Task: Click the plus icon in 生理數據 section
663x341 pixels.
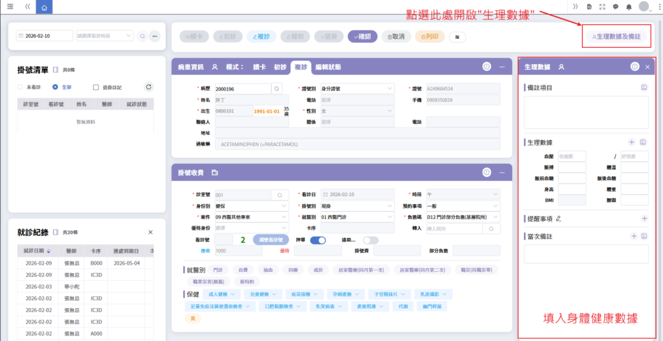Action: 632,142
